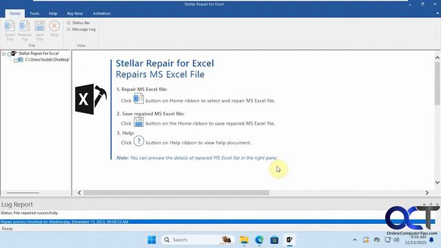The width and height of the screenshot is (441, 248).
Task: Click the cloud sync tray icon
Action: tap(377, 240)
